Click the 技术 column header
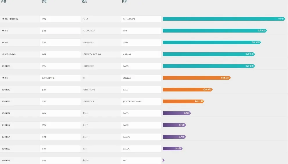Viewport: 288px width, 164px height. pyautogui.click(x=124, y=2)
